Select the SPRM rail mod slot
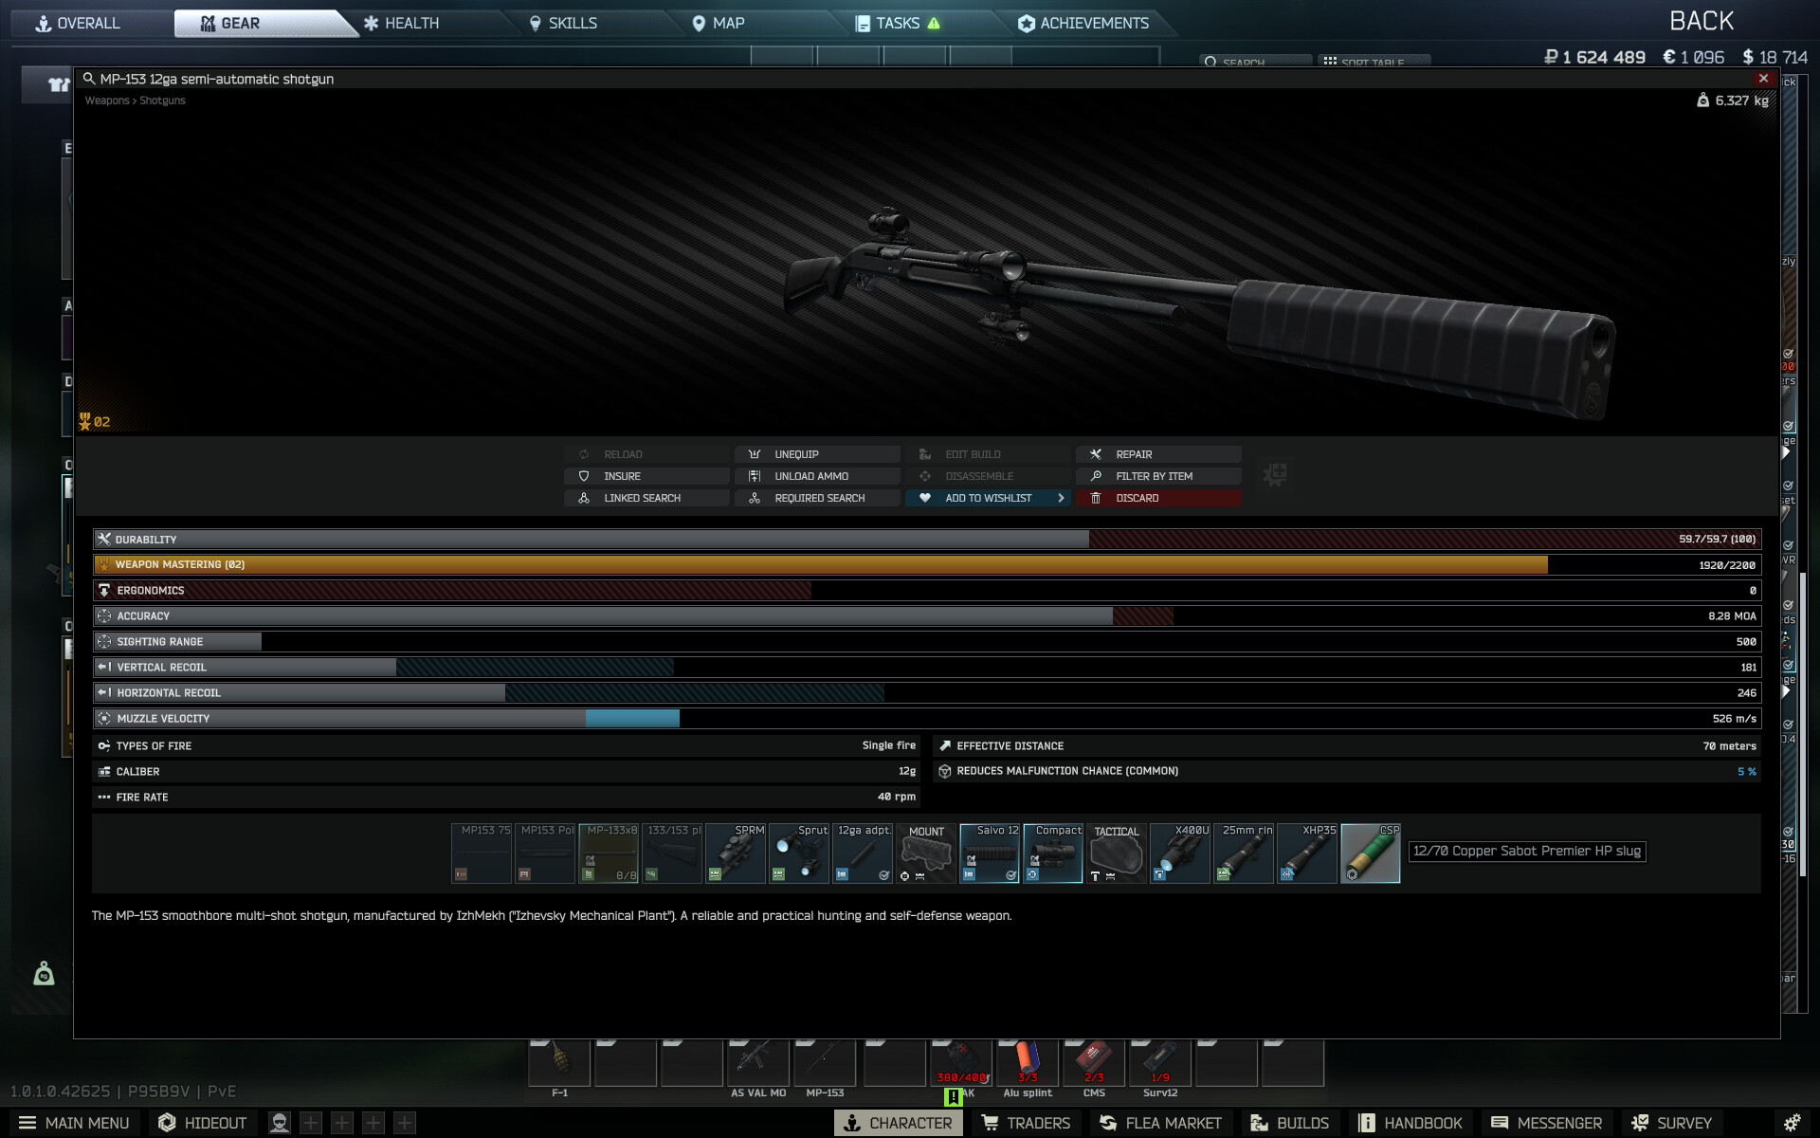 coord(736,853)
